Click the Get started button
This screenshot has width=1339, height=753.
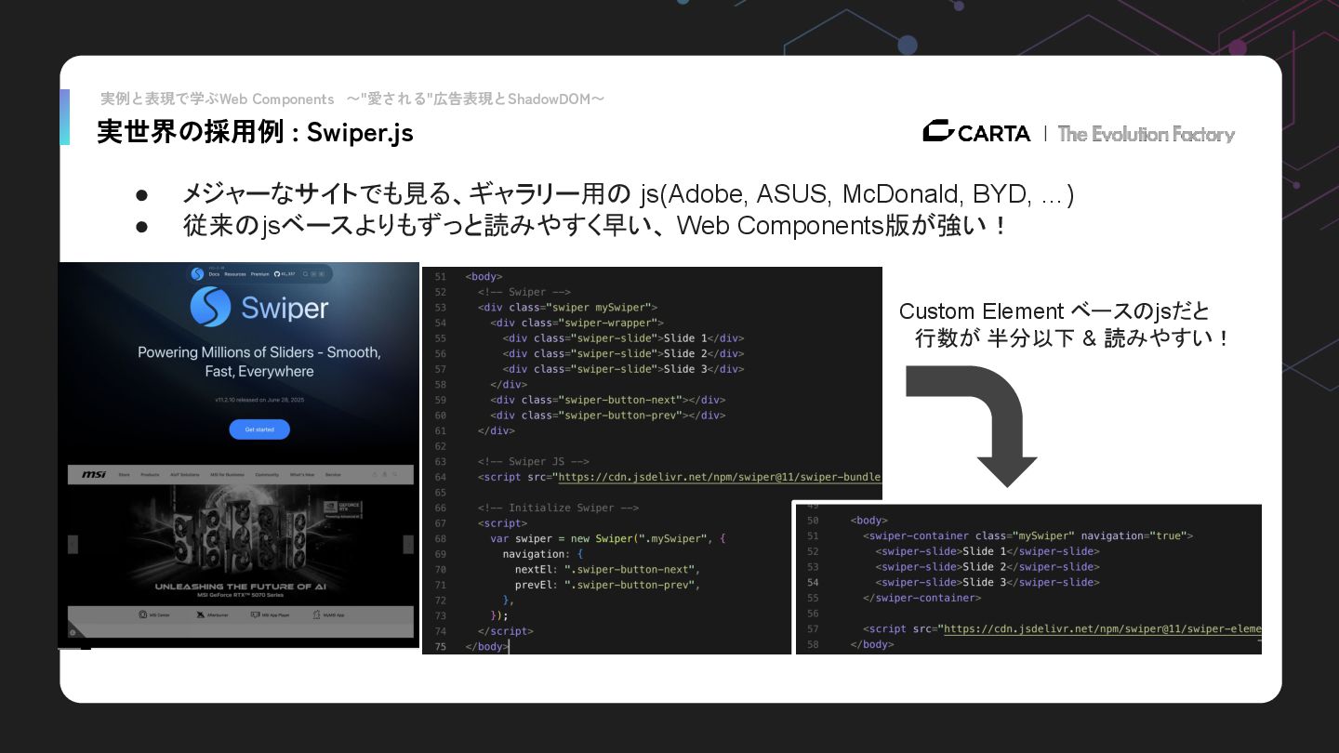click(x=259, y=429)
